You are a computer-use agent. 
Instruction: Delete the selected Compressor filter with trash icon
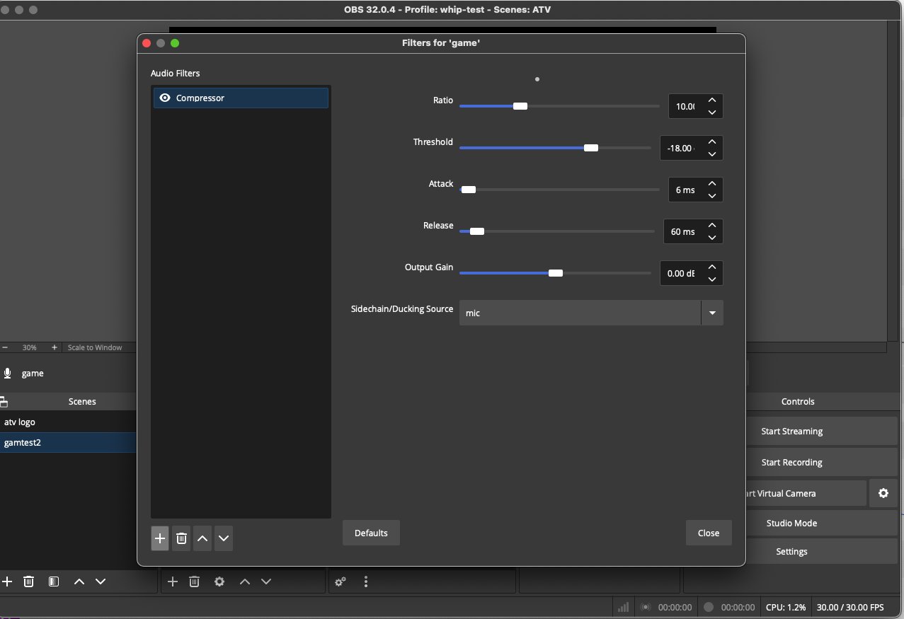click(181, 538)
